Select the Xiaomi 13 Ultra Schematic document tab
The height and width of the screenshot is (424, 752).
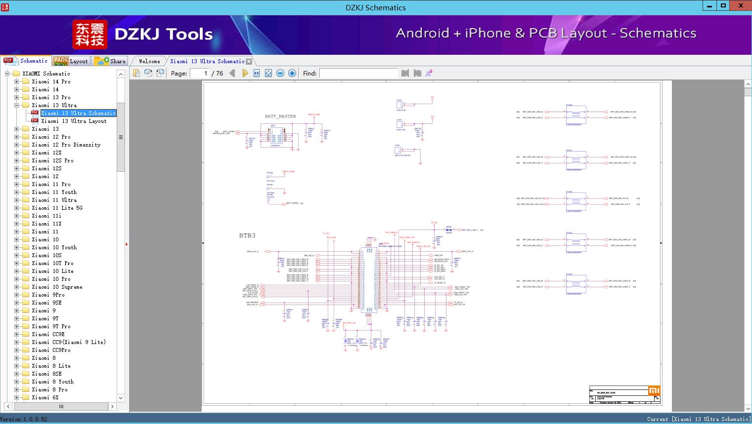pos(207,61)
